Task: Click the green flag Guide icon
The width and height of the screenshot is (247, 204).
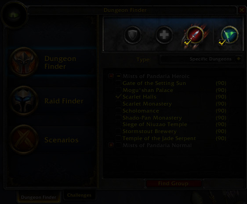Action: pos(229,35)
